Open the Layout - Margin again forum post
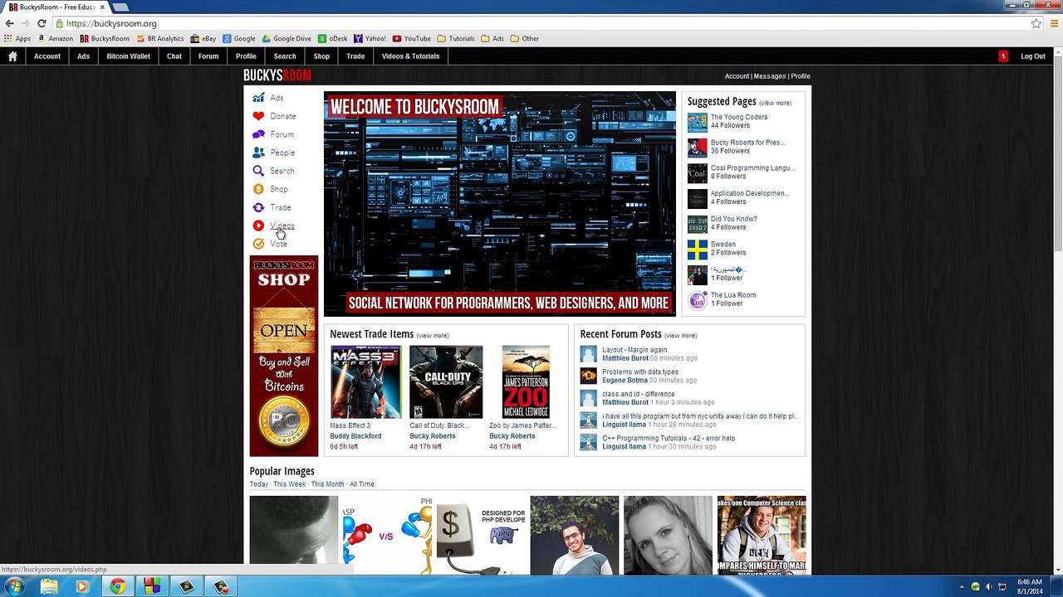Viewport: 1063px width, 597px height. [634, 350]
